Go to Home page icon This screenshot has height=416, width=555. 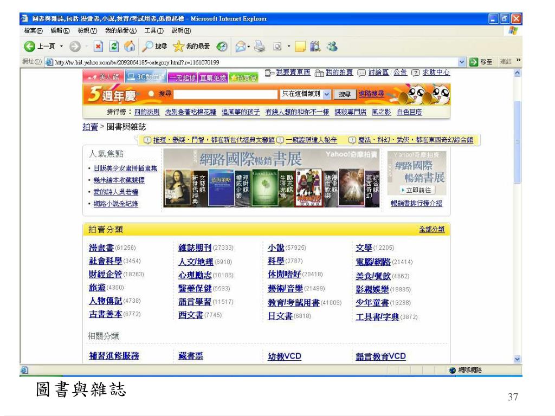[130, 47]
